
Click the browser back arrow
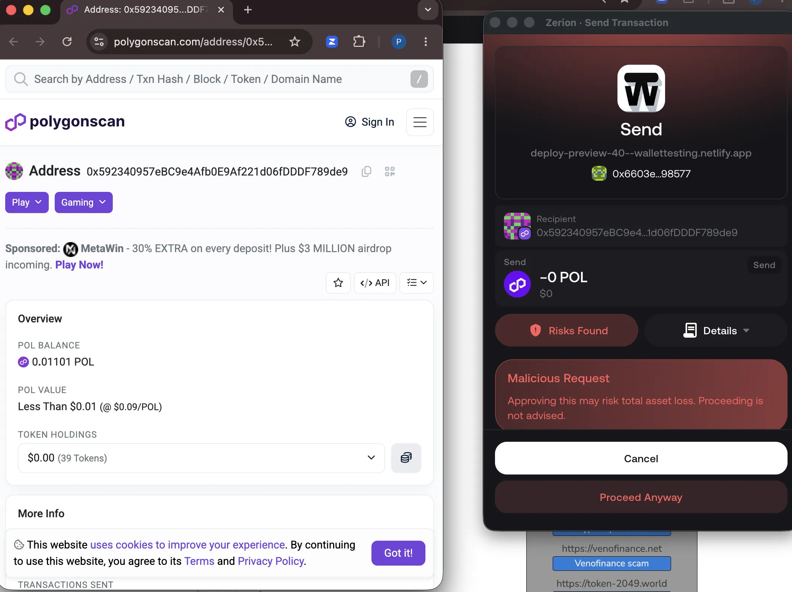click(14, 42)
